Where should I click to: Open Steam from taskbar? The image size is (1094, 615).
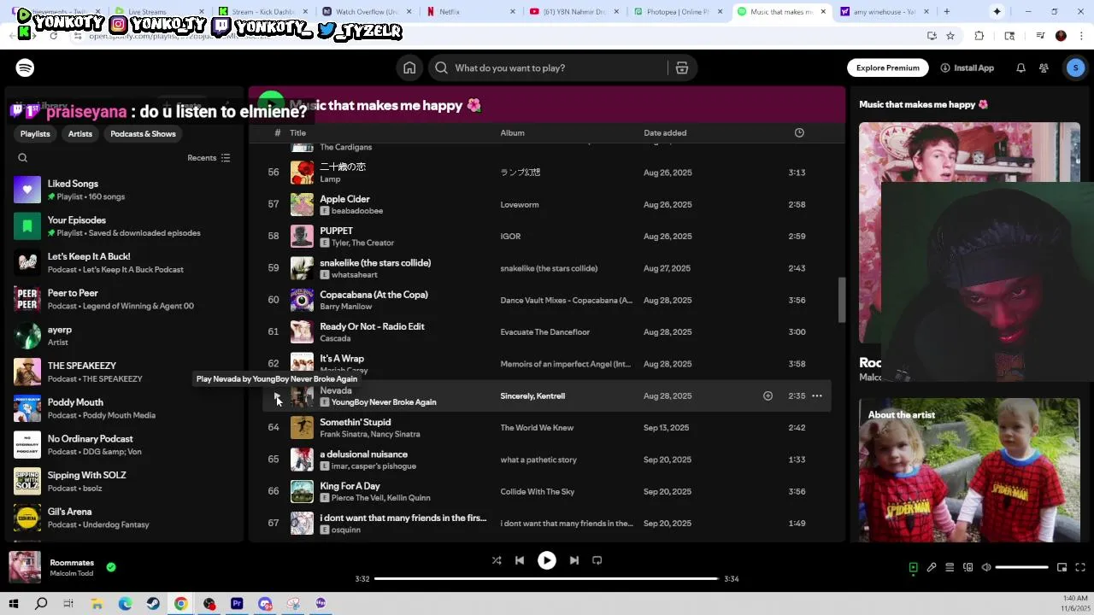[152, 603]
